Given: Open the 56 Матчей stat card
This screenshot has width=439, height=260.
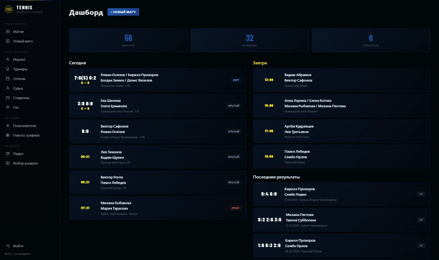Looking at the screenshot, I should [128, 40].
